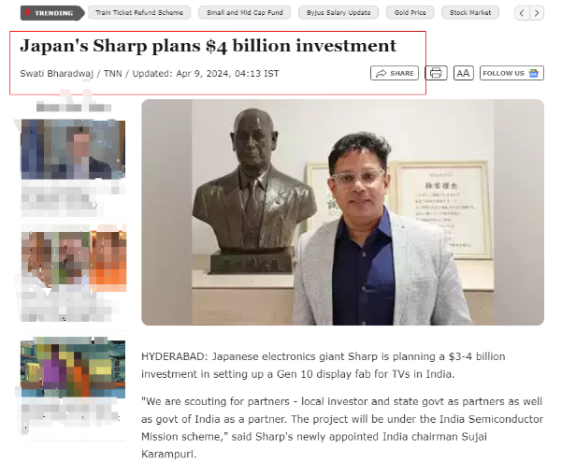Image resolution: width=576 pixels, height=463 pixels.
Task: Click the SHARE button
Action: pos(395,73)
